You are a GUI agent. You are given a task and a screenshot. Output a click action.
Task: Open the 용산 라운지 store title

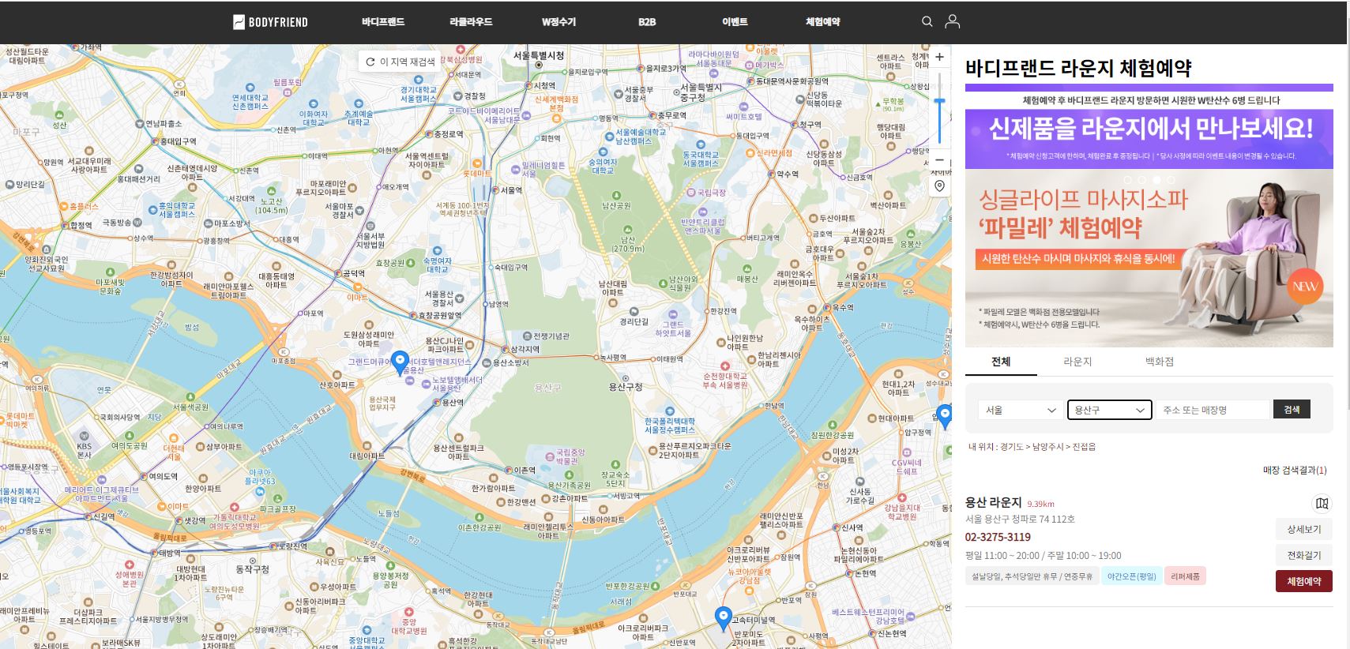coord(993,502)
